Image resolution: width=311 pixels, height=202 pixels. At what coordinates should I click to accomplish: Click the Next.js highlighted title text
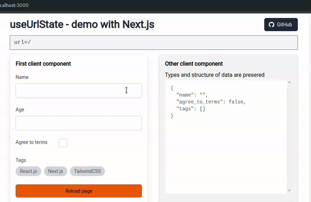pyautogui.click(x=138, y=24)
